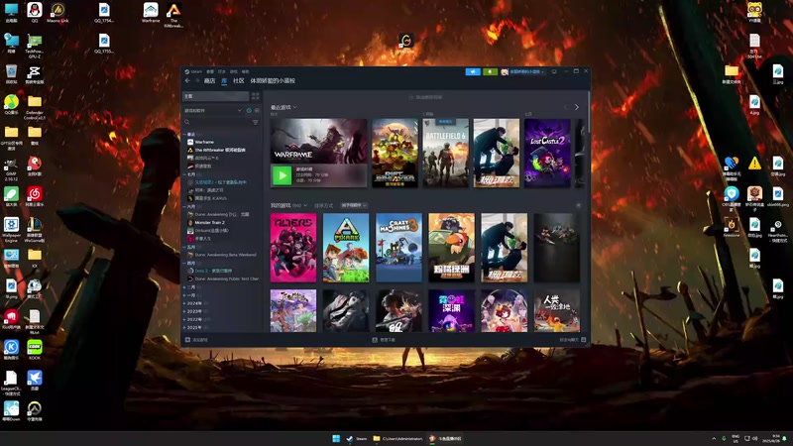Open PixARK cover in my games
Viewport: 793px width, 446px height.
(x=346, y=248)
